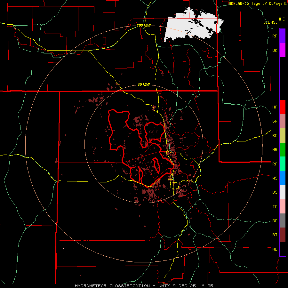This screenshot has width=288, height=288.
Task: Click the 100 NMI range ring label
Action: (x=144, y=25)
